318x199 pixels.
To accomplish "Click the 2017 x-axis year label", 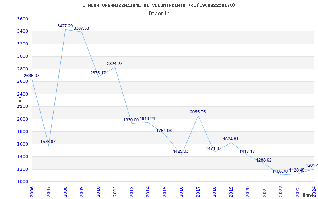I will tap(198, 192).
